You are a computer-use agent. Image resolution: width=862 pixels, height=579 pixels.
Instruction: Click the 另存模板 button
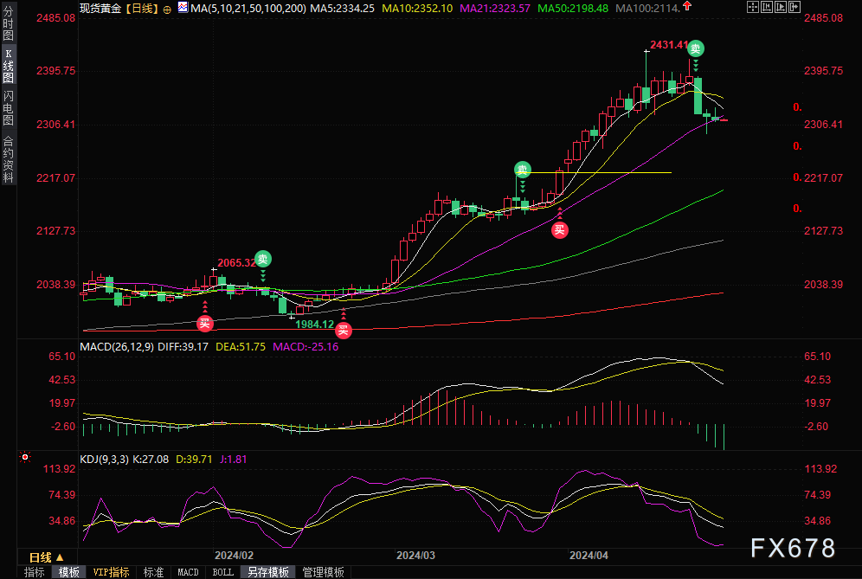pyautogui.click(x=267, y=572)
